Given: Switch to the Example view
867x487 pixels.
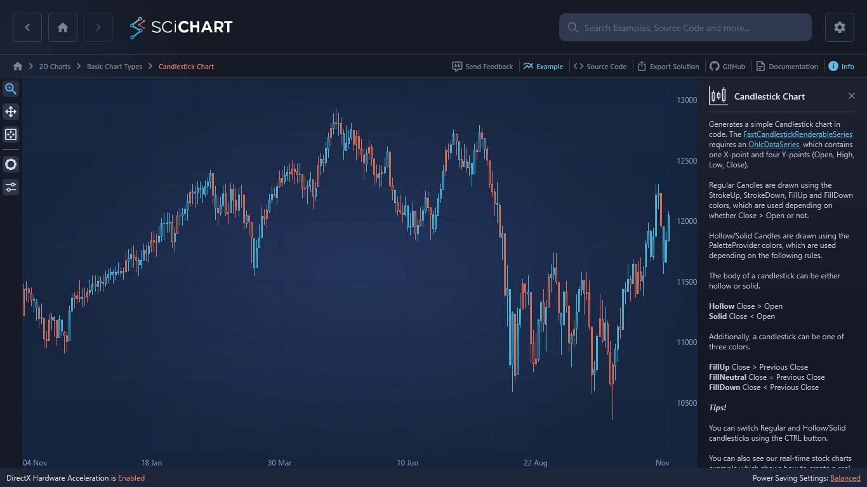Looking at the screenshot, I should (x=543, y=67).
